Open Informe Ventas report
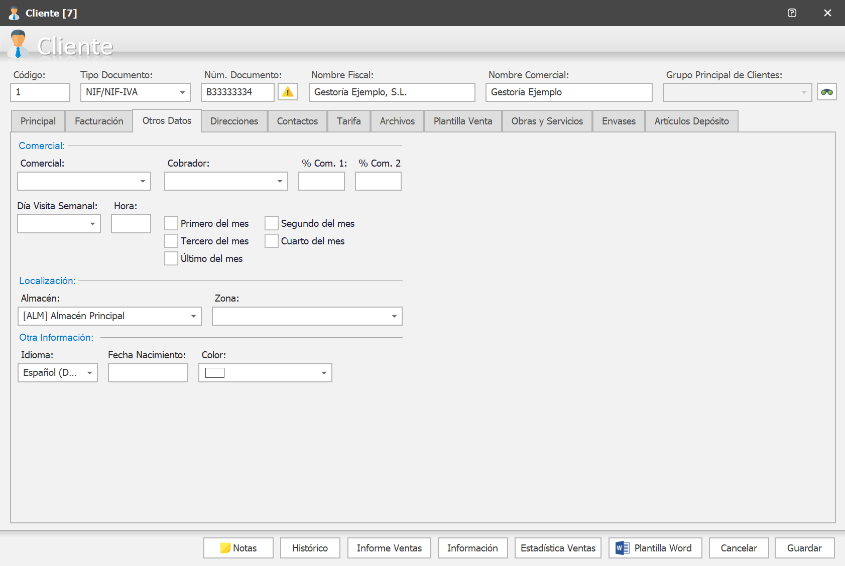Image resolution: width=845 pixels, height=566 pixels. (389, 548)
